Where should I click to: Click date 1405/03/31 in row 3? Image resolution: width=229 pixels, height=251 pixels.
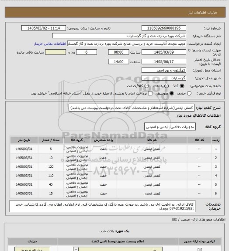(24, 166)
